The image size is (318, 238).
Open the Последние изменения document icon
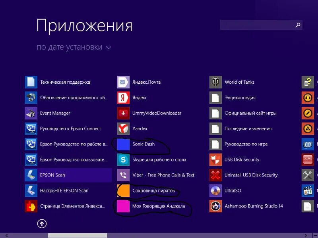point(215,129)
